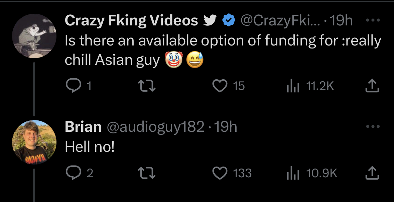
Task: Click the blue verified badge
Action: [229, 20]
